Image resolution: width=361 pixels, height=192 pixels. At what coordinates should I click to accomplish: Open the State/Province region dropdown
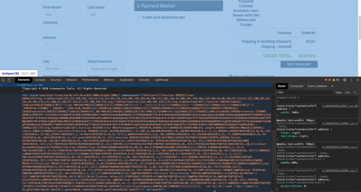(106, 68)
